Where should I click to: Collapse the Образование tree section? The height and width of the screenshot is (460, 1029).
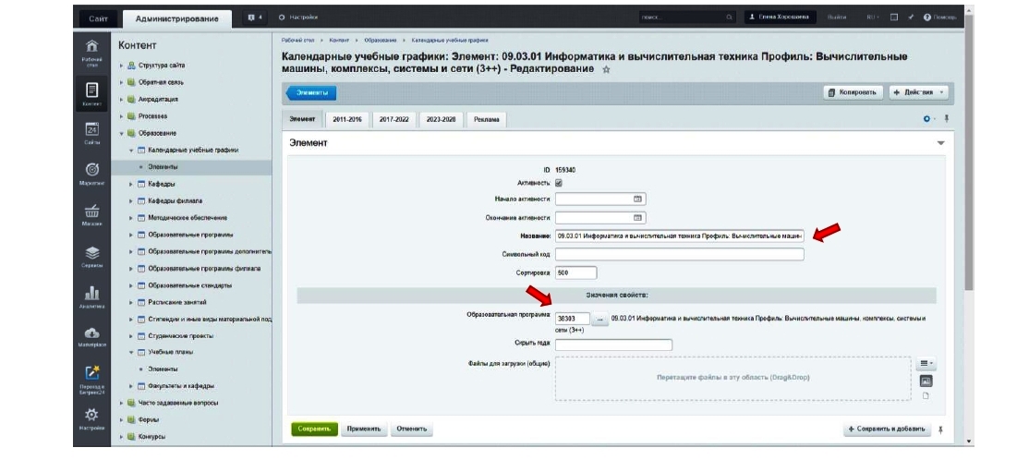(123, 133)
